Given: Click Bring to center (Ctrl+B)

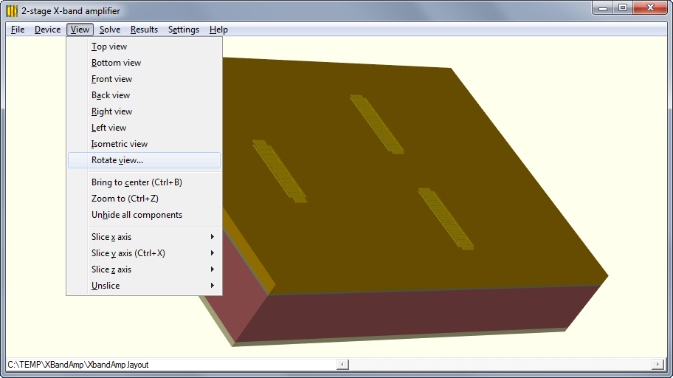Looking at the screenshot, I should click(144, 182).
